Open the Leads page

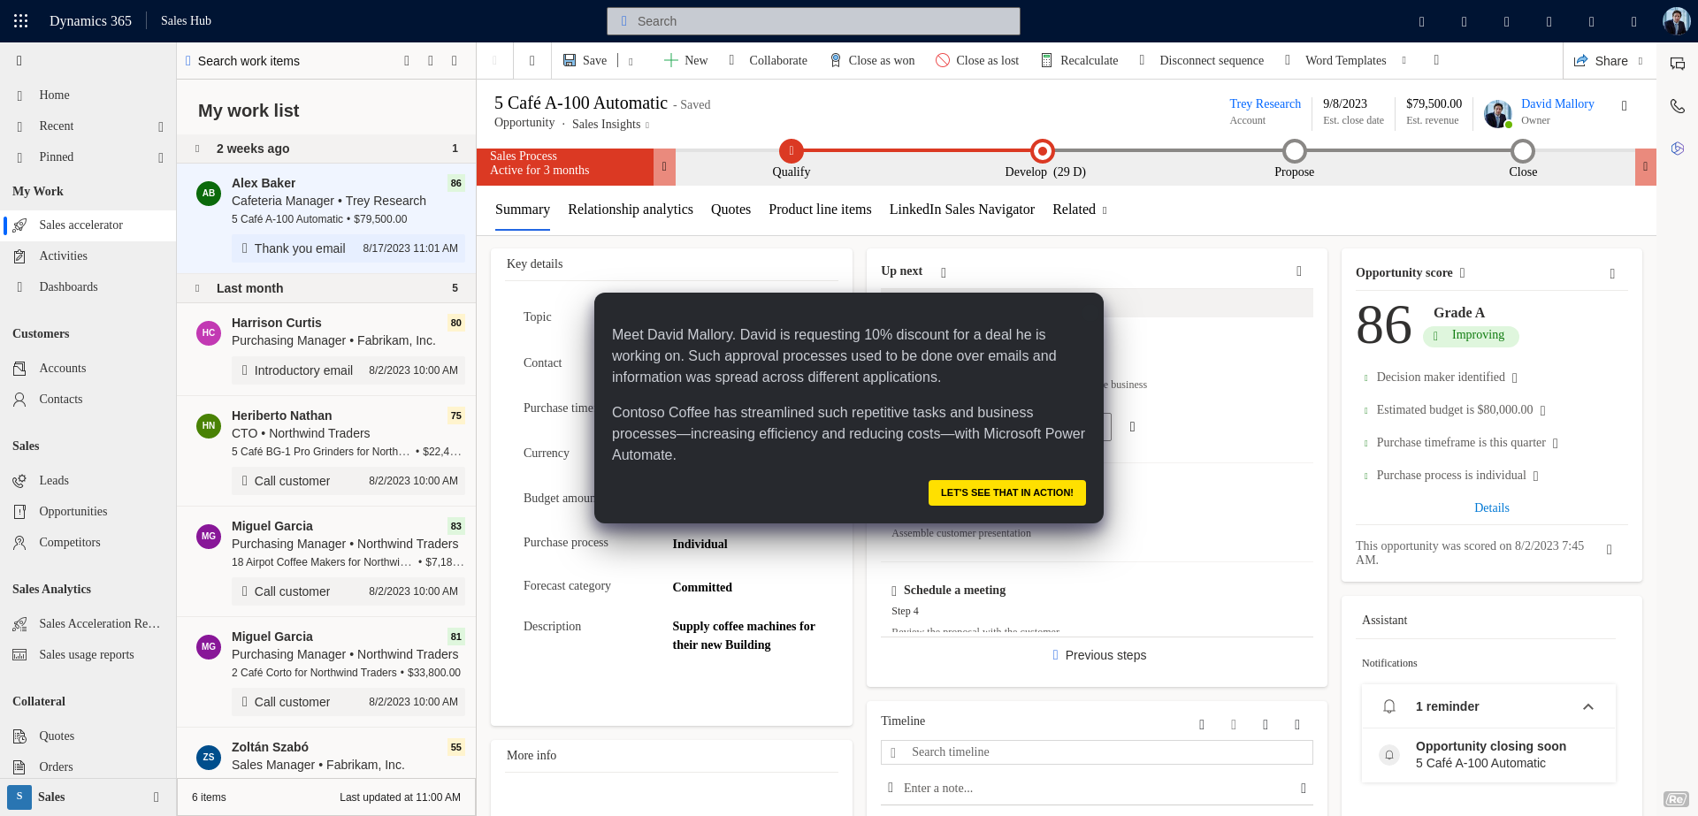pyautogui.click(x=54, y=480)
